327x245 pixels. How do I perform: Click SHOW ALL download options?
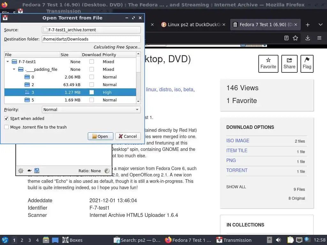click(236, 187)
